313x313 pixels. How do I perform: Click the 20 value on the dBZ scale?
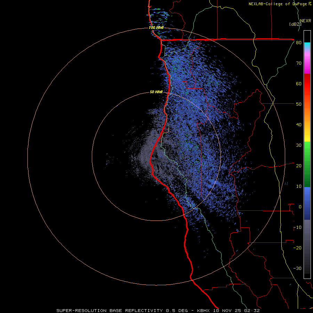299,166
